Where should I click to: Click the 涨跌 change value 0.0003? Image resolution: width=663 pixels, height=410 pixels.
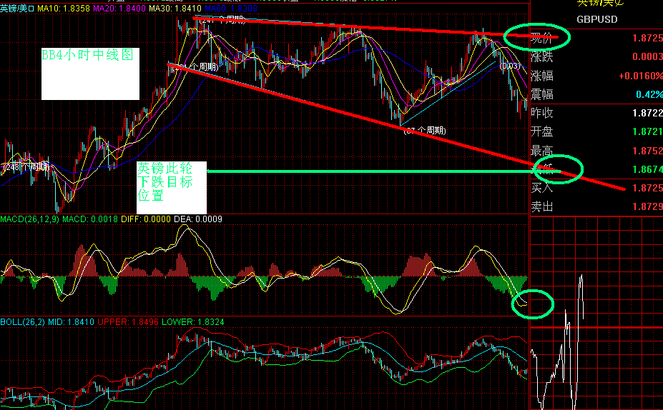(x=647, y=56)
